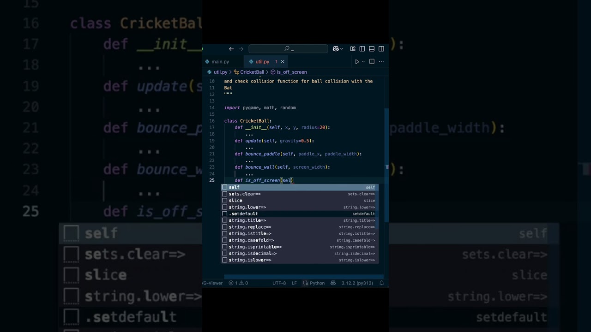Image resolution: width=591 pixels, height=332 pixels.
Task: Open errors and warnings in status bar
Action: 238,283
